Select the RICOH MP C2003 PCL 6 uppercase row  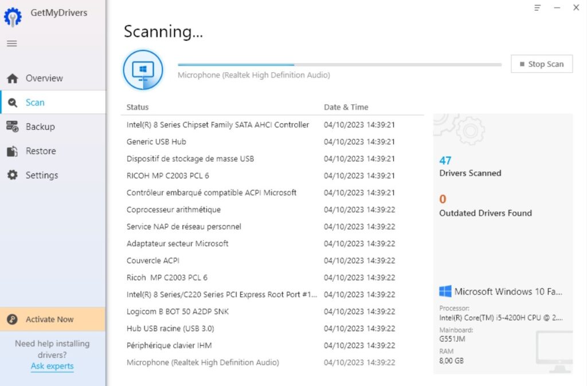coord(272,176)
